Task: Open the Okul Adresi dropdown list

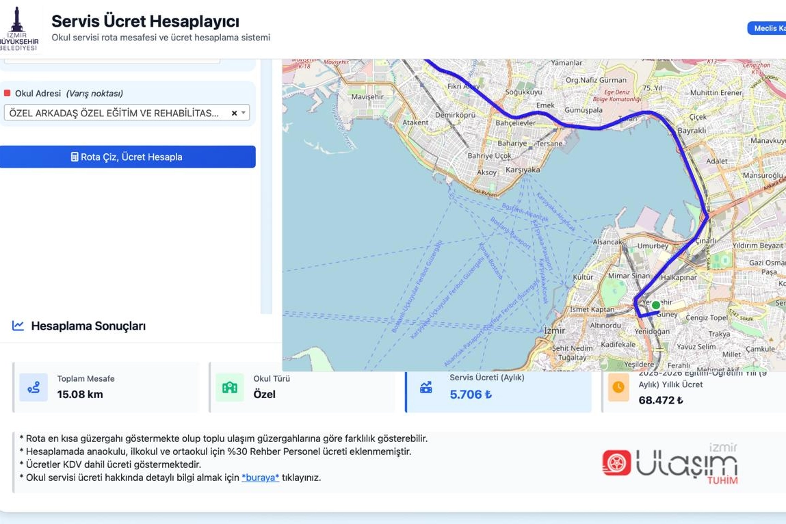Action: click(x=244, y=112)
